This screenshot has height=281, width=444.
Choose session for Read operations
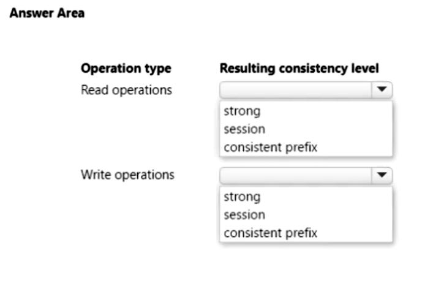pyautogui.click(x=244, y=129)
